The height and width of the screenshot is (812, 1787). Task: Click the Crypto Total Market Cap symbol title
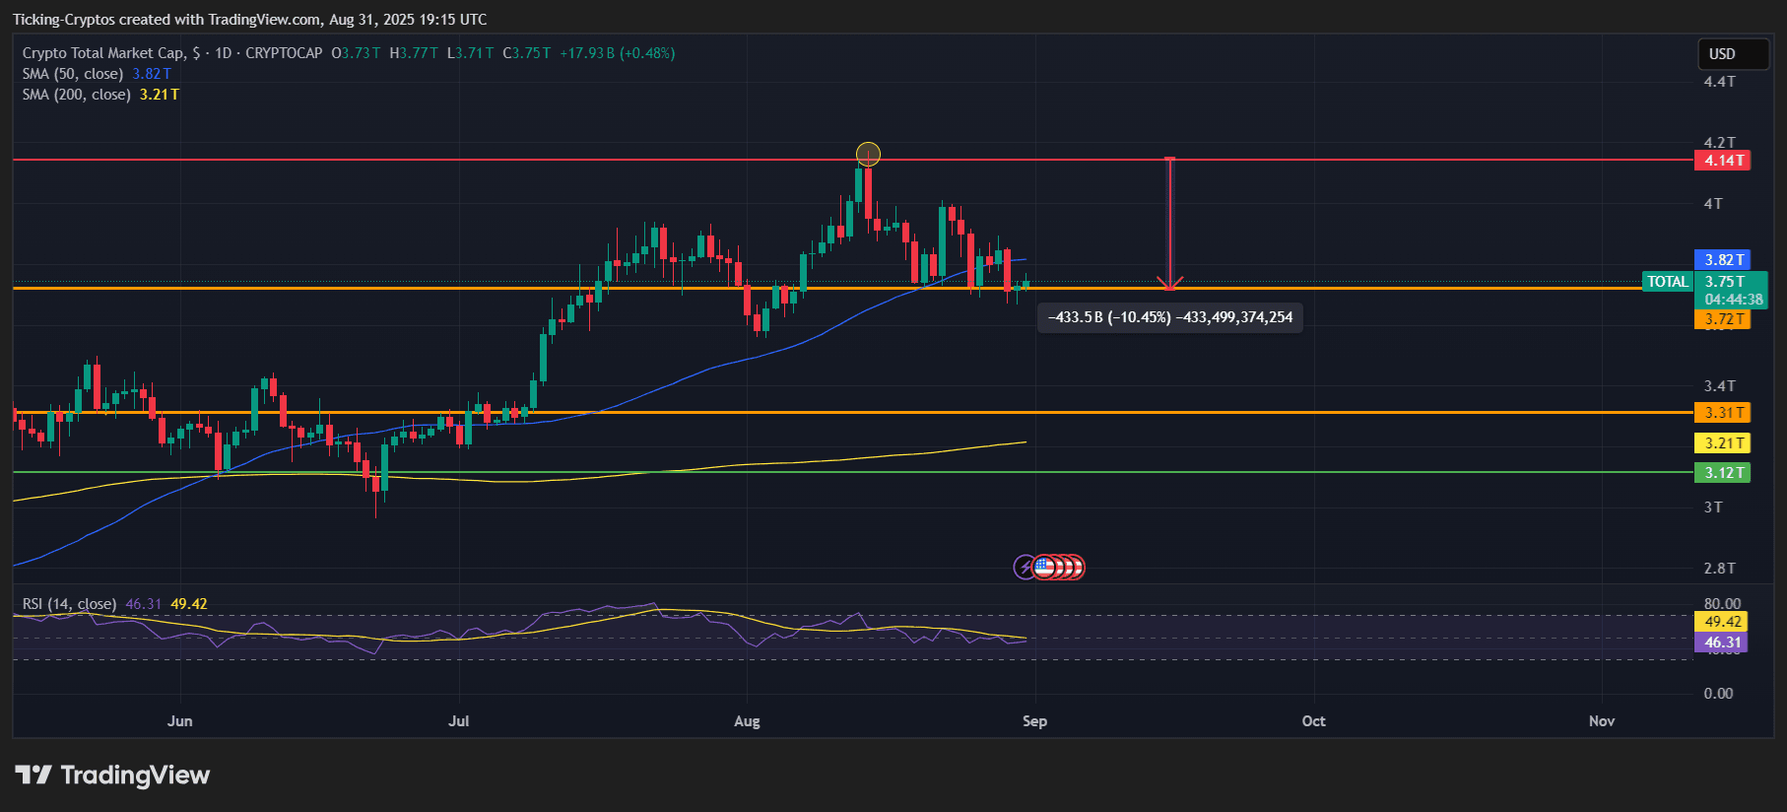pyautogui.click(x=102, y=53)
